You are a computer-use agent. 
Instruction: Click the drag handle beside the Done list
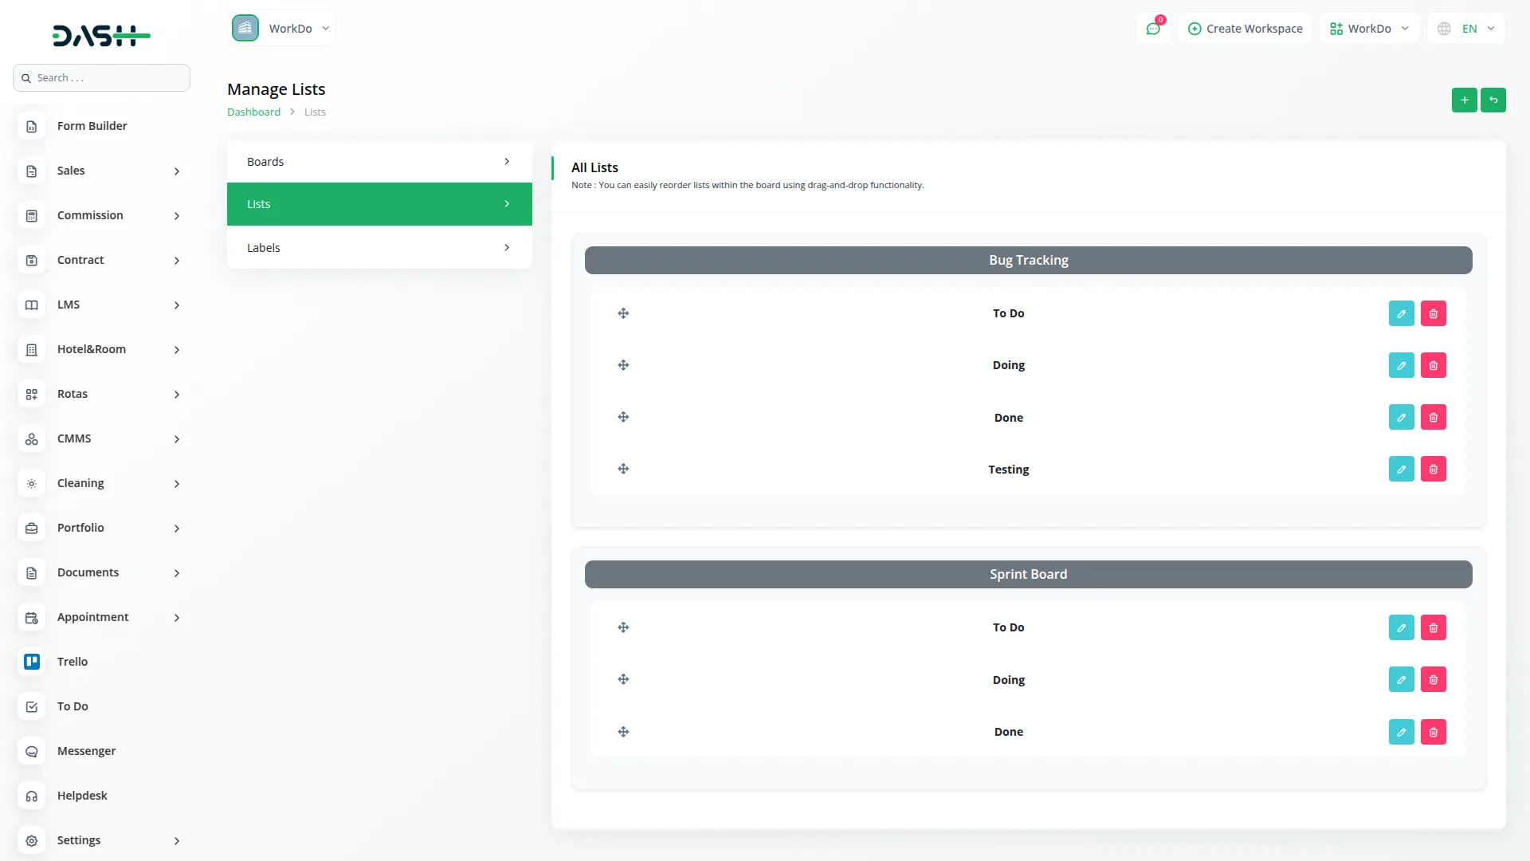(x=623, y=417)
